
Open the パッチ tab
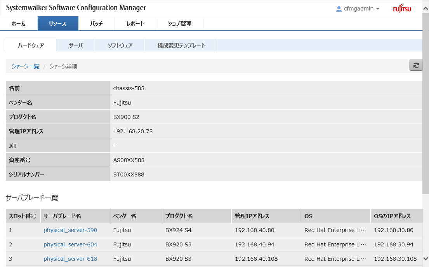tap(96, 24)
